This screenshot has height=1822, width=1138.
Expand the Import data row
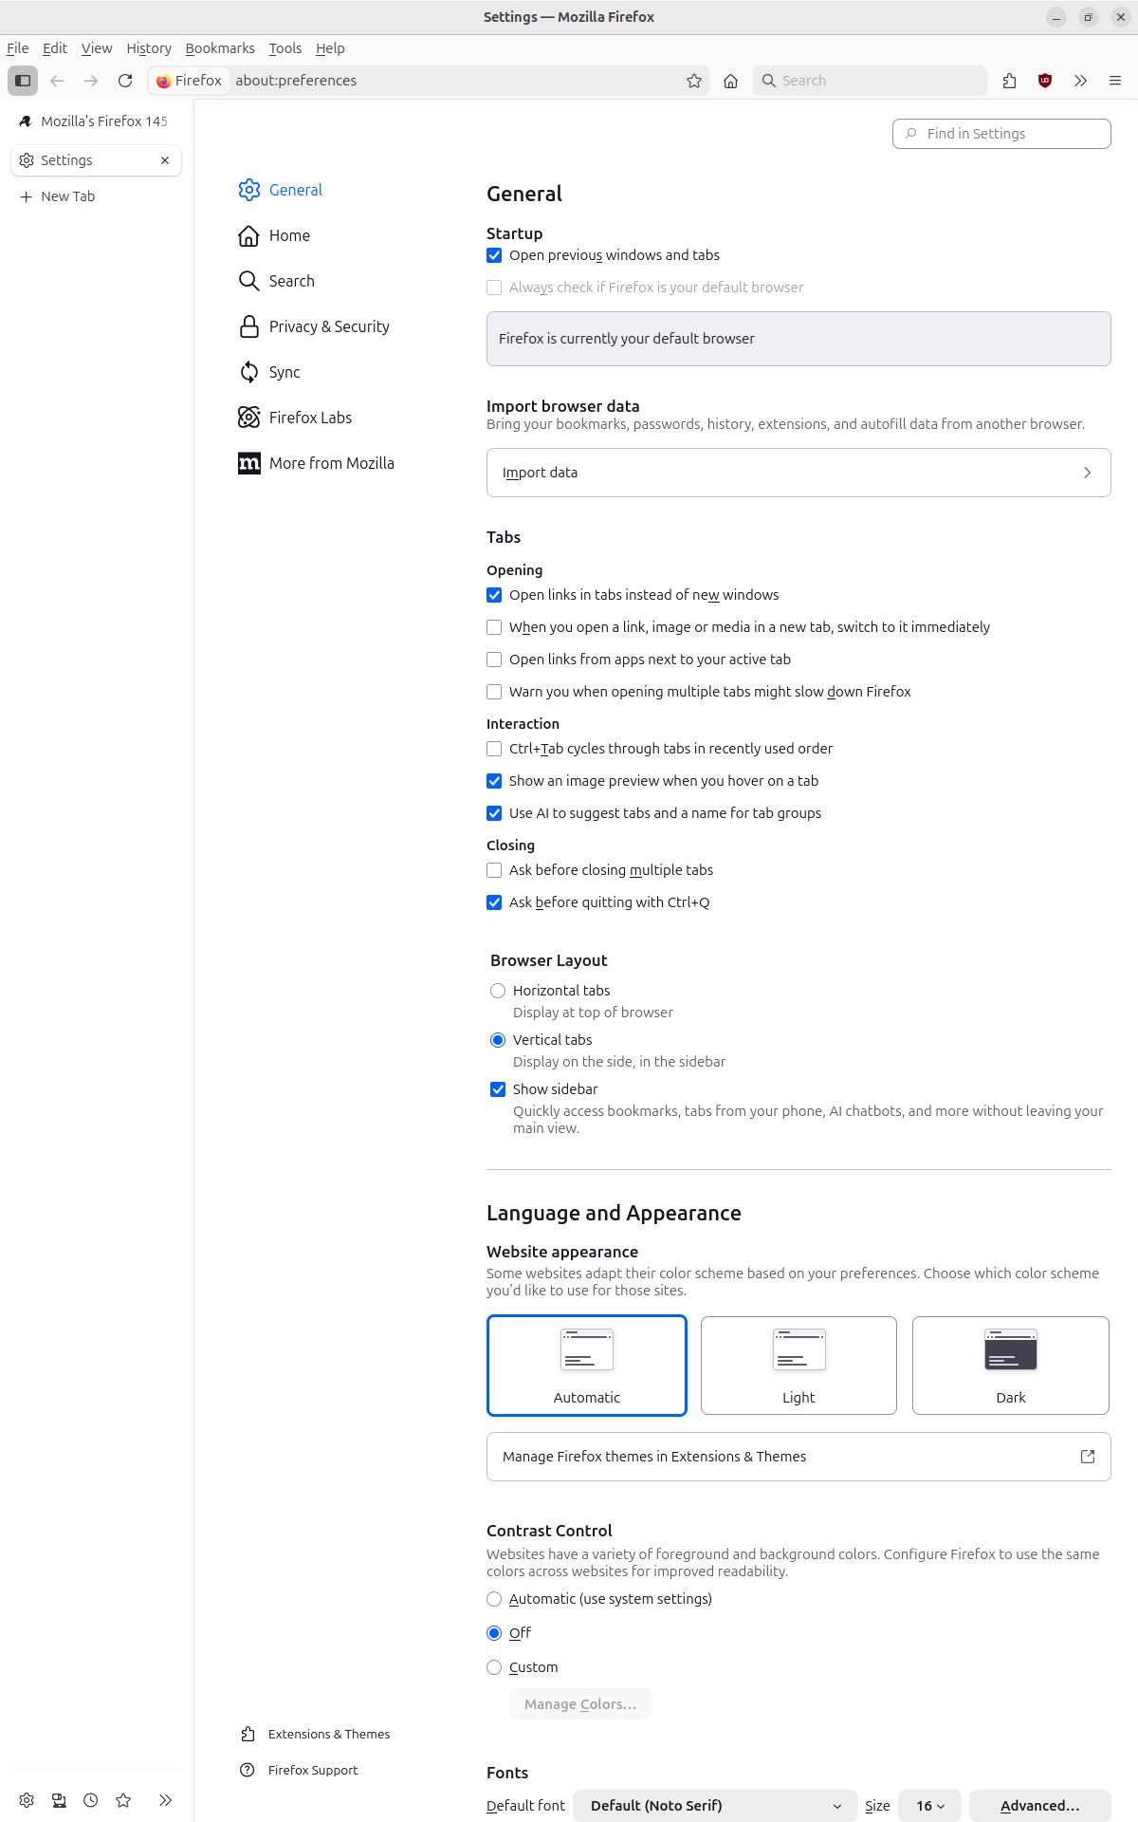pos(798,473)
